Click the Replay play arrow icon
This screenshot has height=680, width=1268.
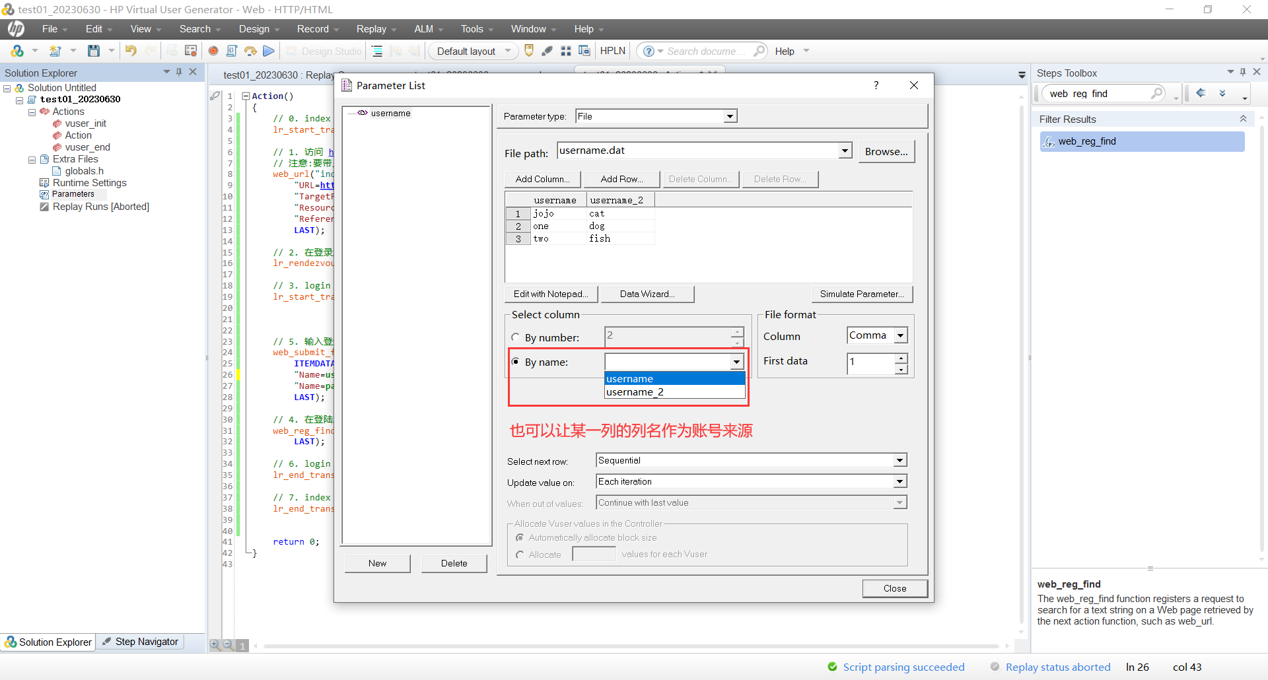(269, 51)
